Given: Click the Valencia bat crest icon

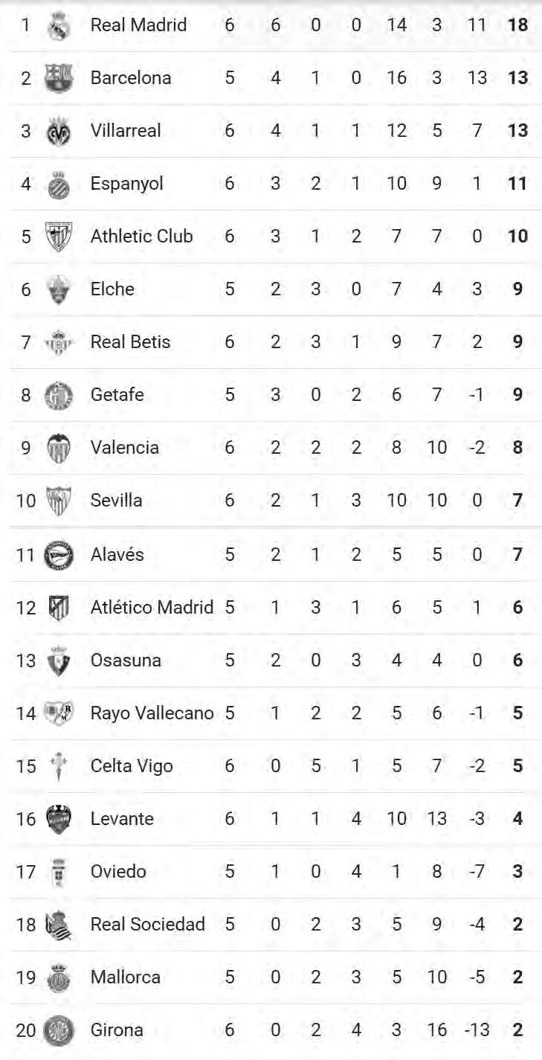Looking at the screenshot, I should pyautogui.click(x=58, y=448).
